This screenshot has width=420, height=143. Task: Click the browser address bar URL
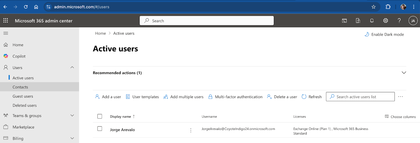[82, 7]
